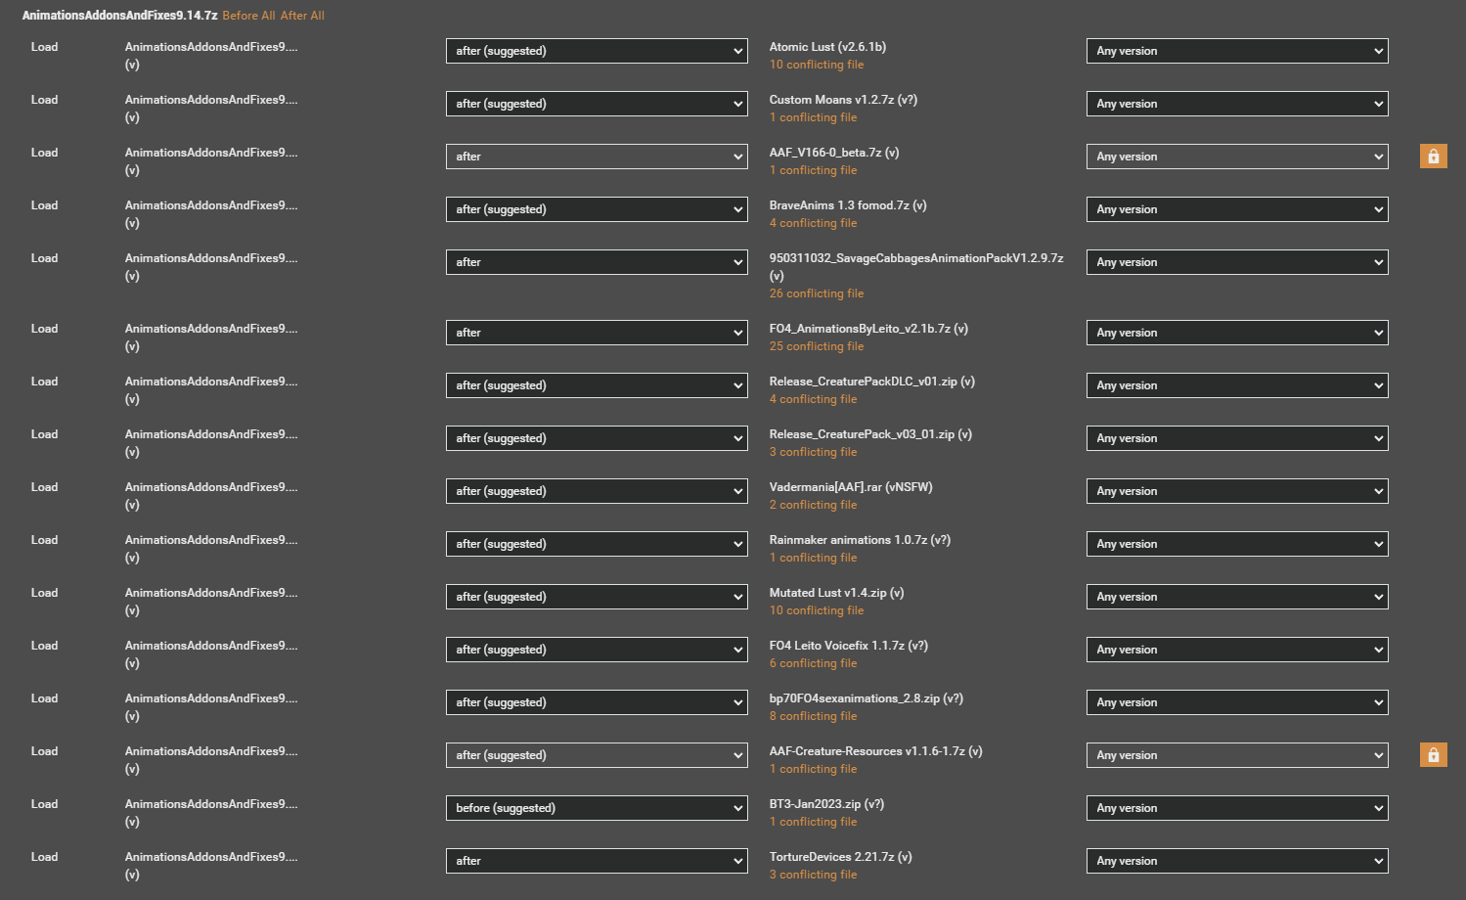
Task: Click the After All link in the header
Action: 302,16
